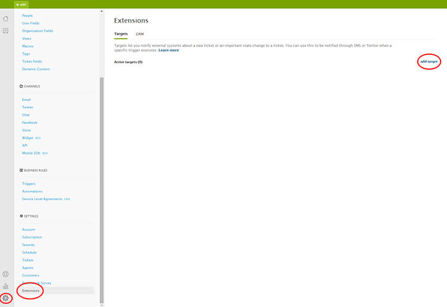Viewport: 447px width, 307px height.
Task: Click the Extensions page title
Action: 131,20
